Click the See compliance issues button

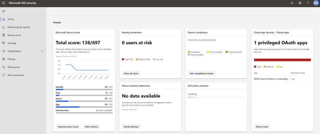coord(202,73)
